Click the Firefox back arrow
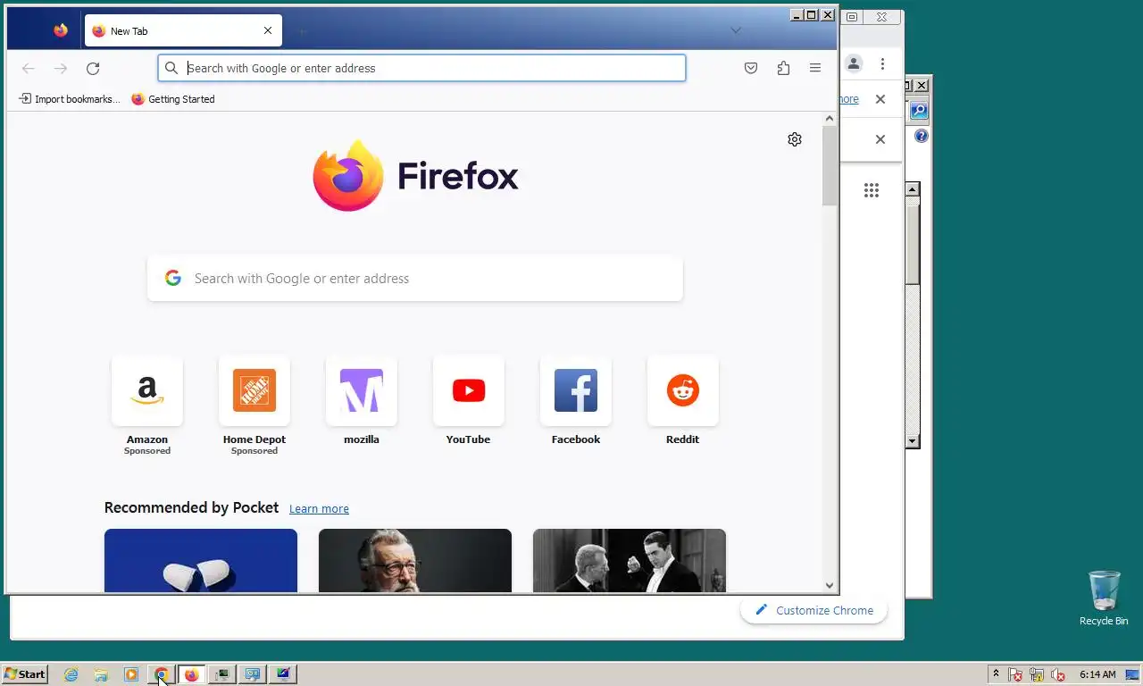 click(x=29, y=69)
